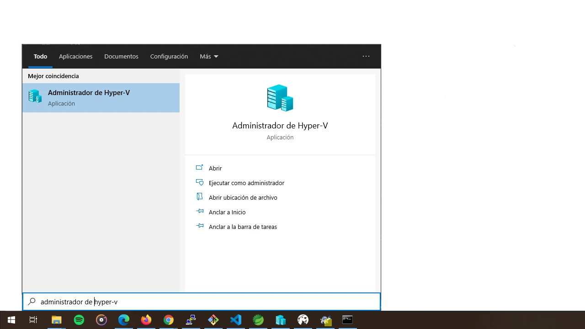Open File Explorer from the taskbar
585x329 pixels.
point(56,320)
